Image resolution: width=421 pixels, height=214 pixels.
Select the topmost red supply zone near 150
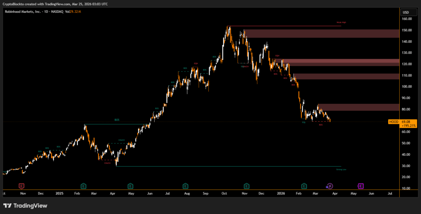tap(321, 33)
